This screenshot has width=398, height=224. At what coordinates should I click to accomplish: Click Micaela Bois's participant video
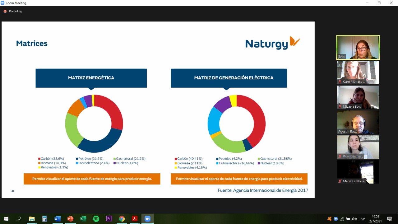click(358, 97)
